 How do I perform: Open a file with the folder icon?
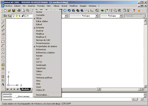(9, 10)
